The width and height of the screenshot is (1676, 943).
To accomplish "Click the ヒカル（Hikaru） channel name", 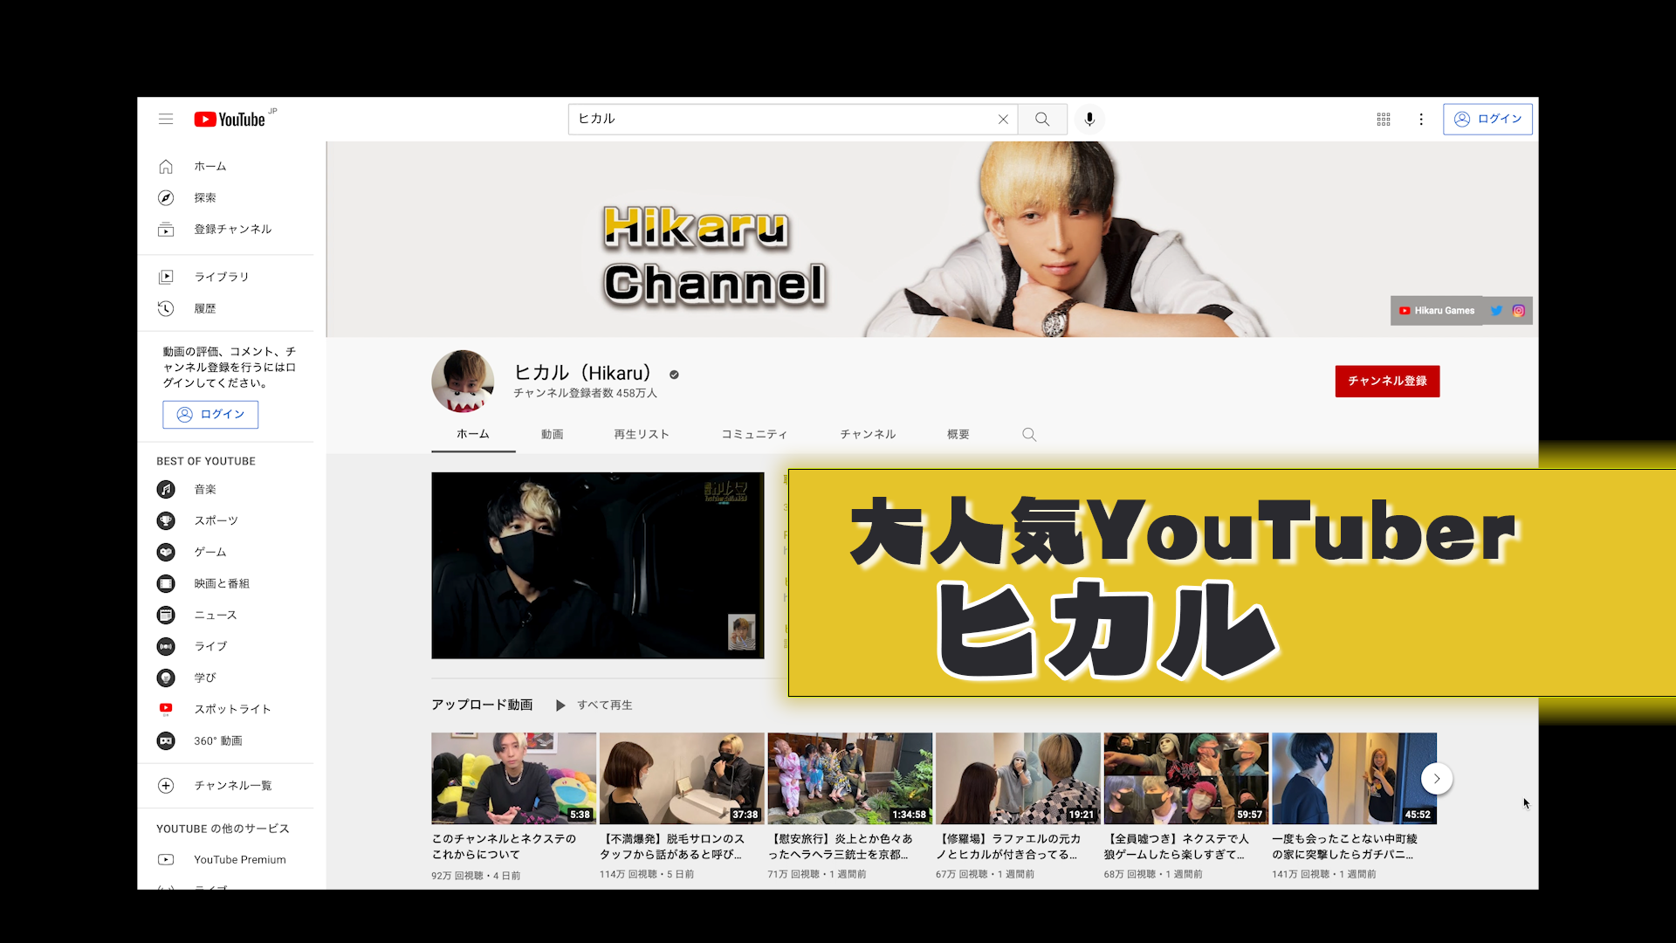I will click(583, 373).
